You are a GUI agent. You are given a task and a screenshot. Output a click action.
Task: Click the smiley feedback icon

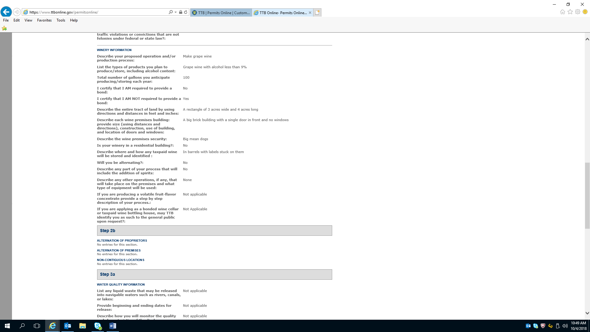pyautogui.click(x=585, y=12)
